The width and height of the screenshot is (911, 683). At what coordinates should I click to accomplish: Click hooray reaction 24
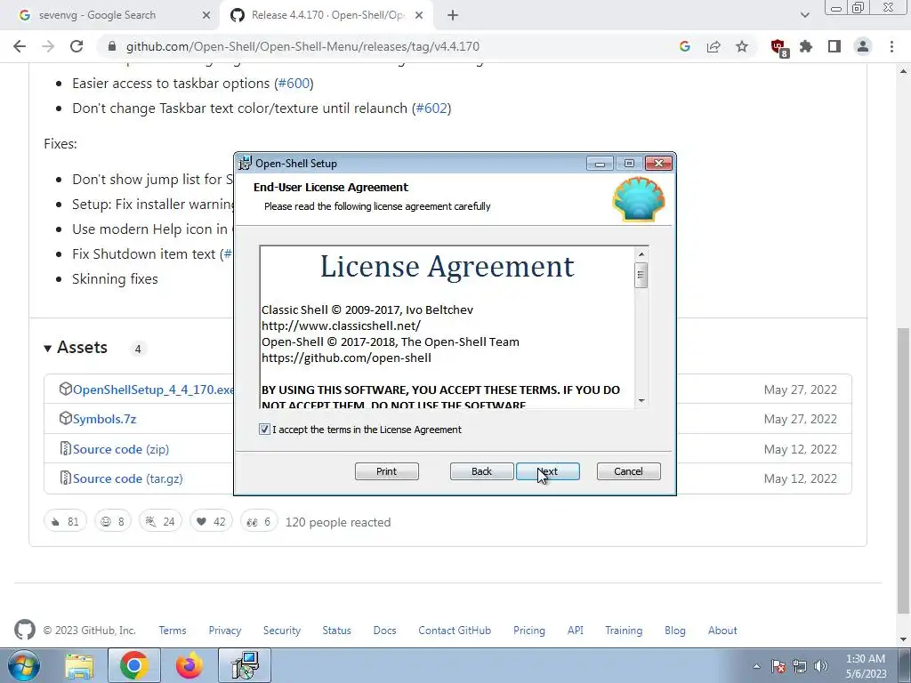point(160,521)
